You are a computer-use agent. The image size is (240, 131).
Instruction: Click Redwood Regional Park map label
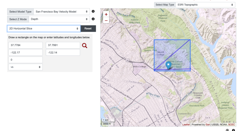(163, 18)
